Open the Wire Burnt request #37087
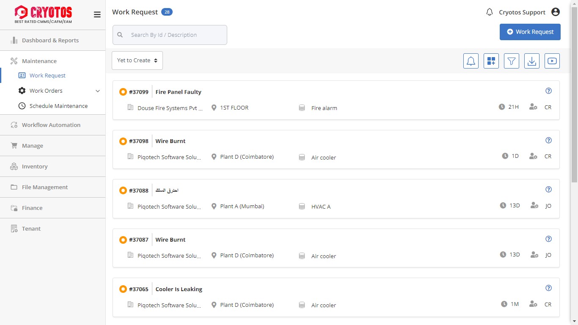 click(171, 240)
